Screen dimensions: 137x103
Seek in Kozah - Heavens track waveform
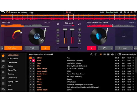pos(112,26)
